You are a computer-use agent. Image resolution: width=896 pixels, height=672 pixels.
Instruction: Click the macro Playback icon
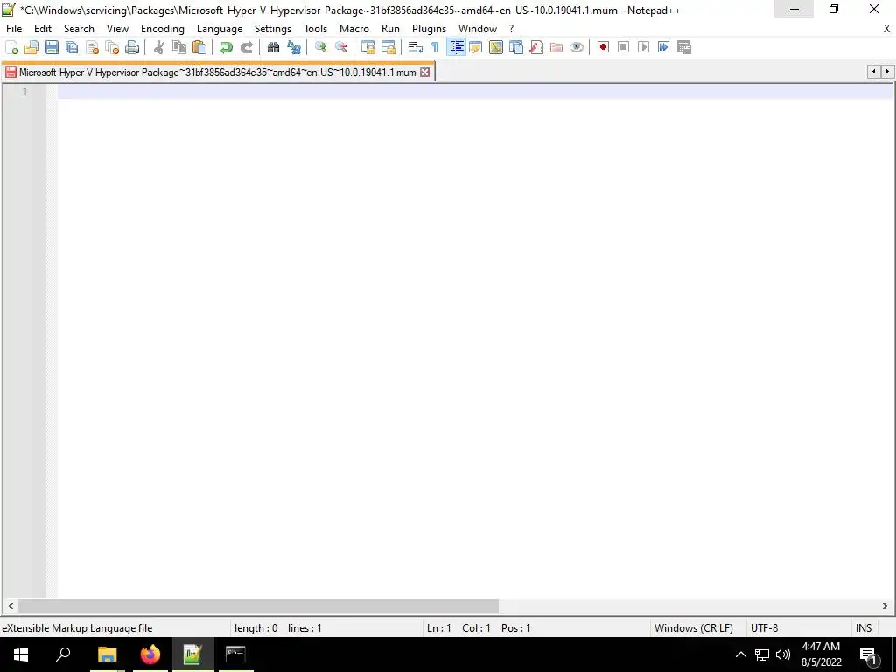[x=643, y=47]
